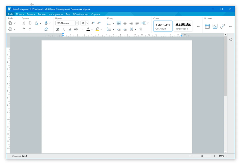Image resolution: width=241 pixels, height=165 pixels.
Task: Apply the Обычный style
Action: 163,26
